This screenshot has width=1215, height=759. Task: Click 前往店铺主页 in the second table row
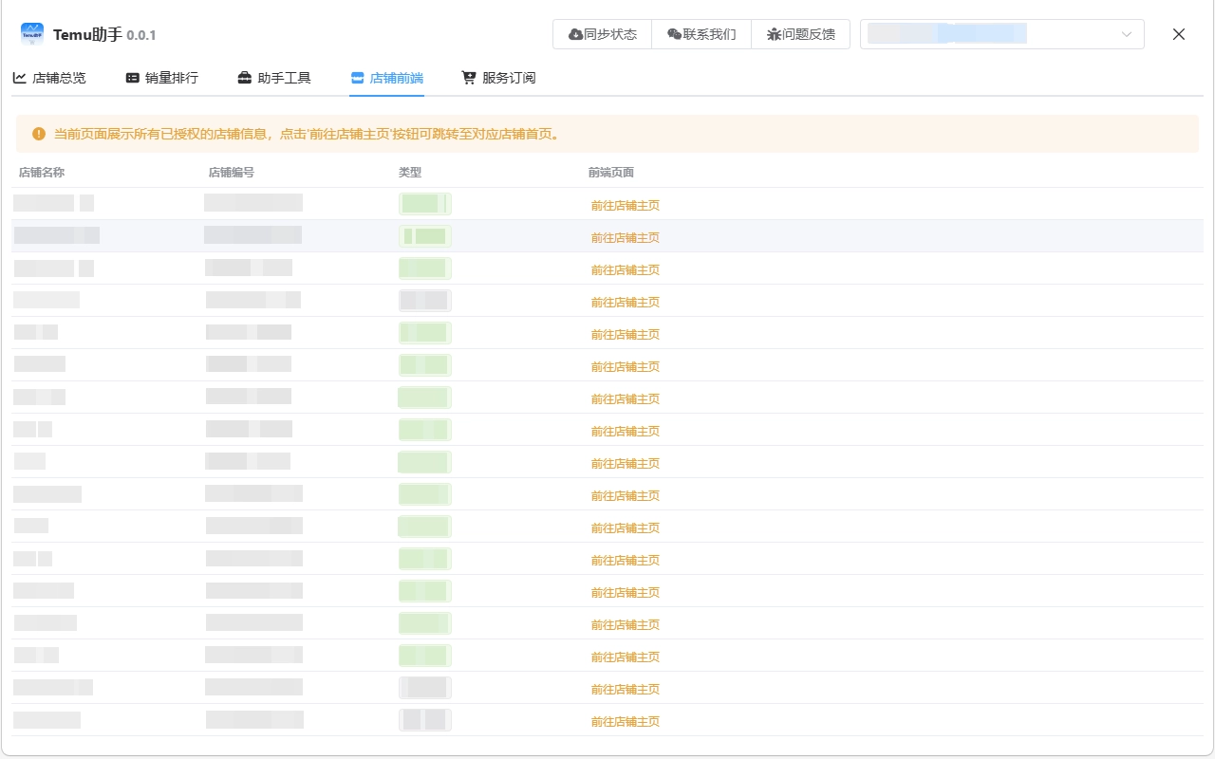pos(625,237)
